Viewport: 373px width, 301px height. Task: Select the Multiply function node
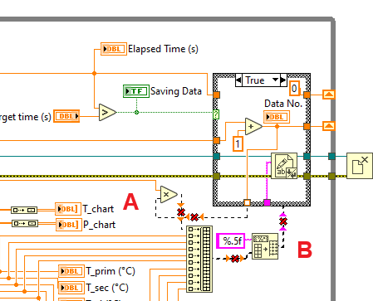pos(169,194)
